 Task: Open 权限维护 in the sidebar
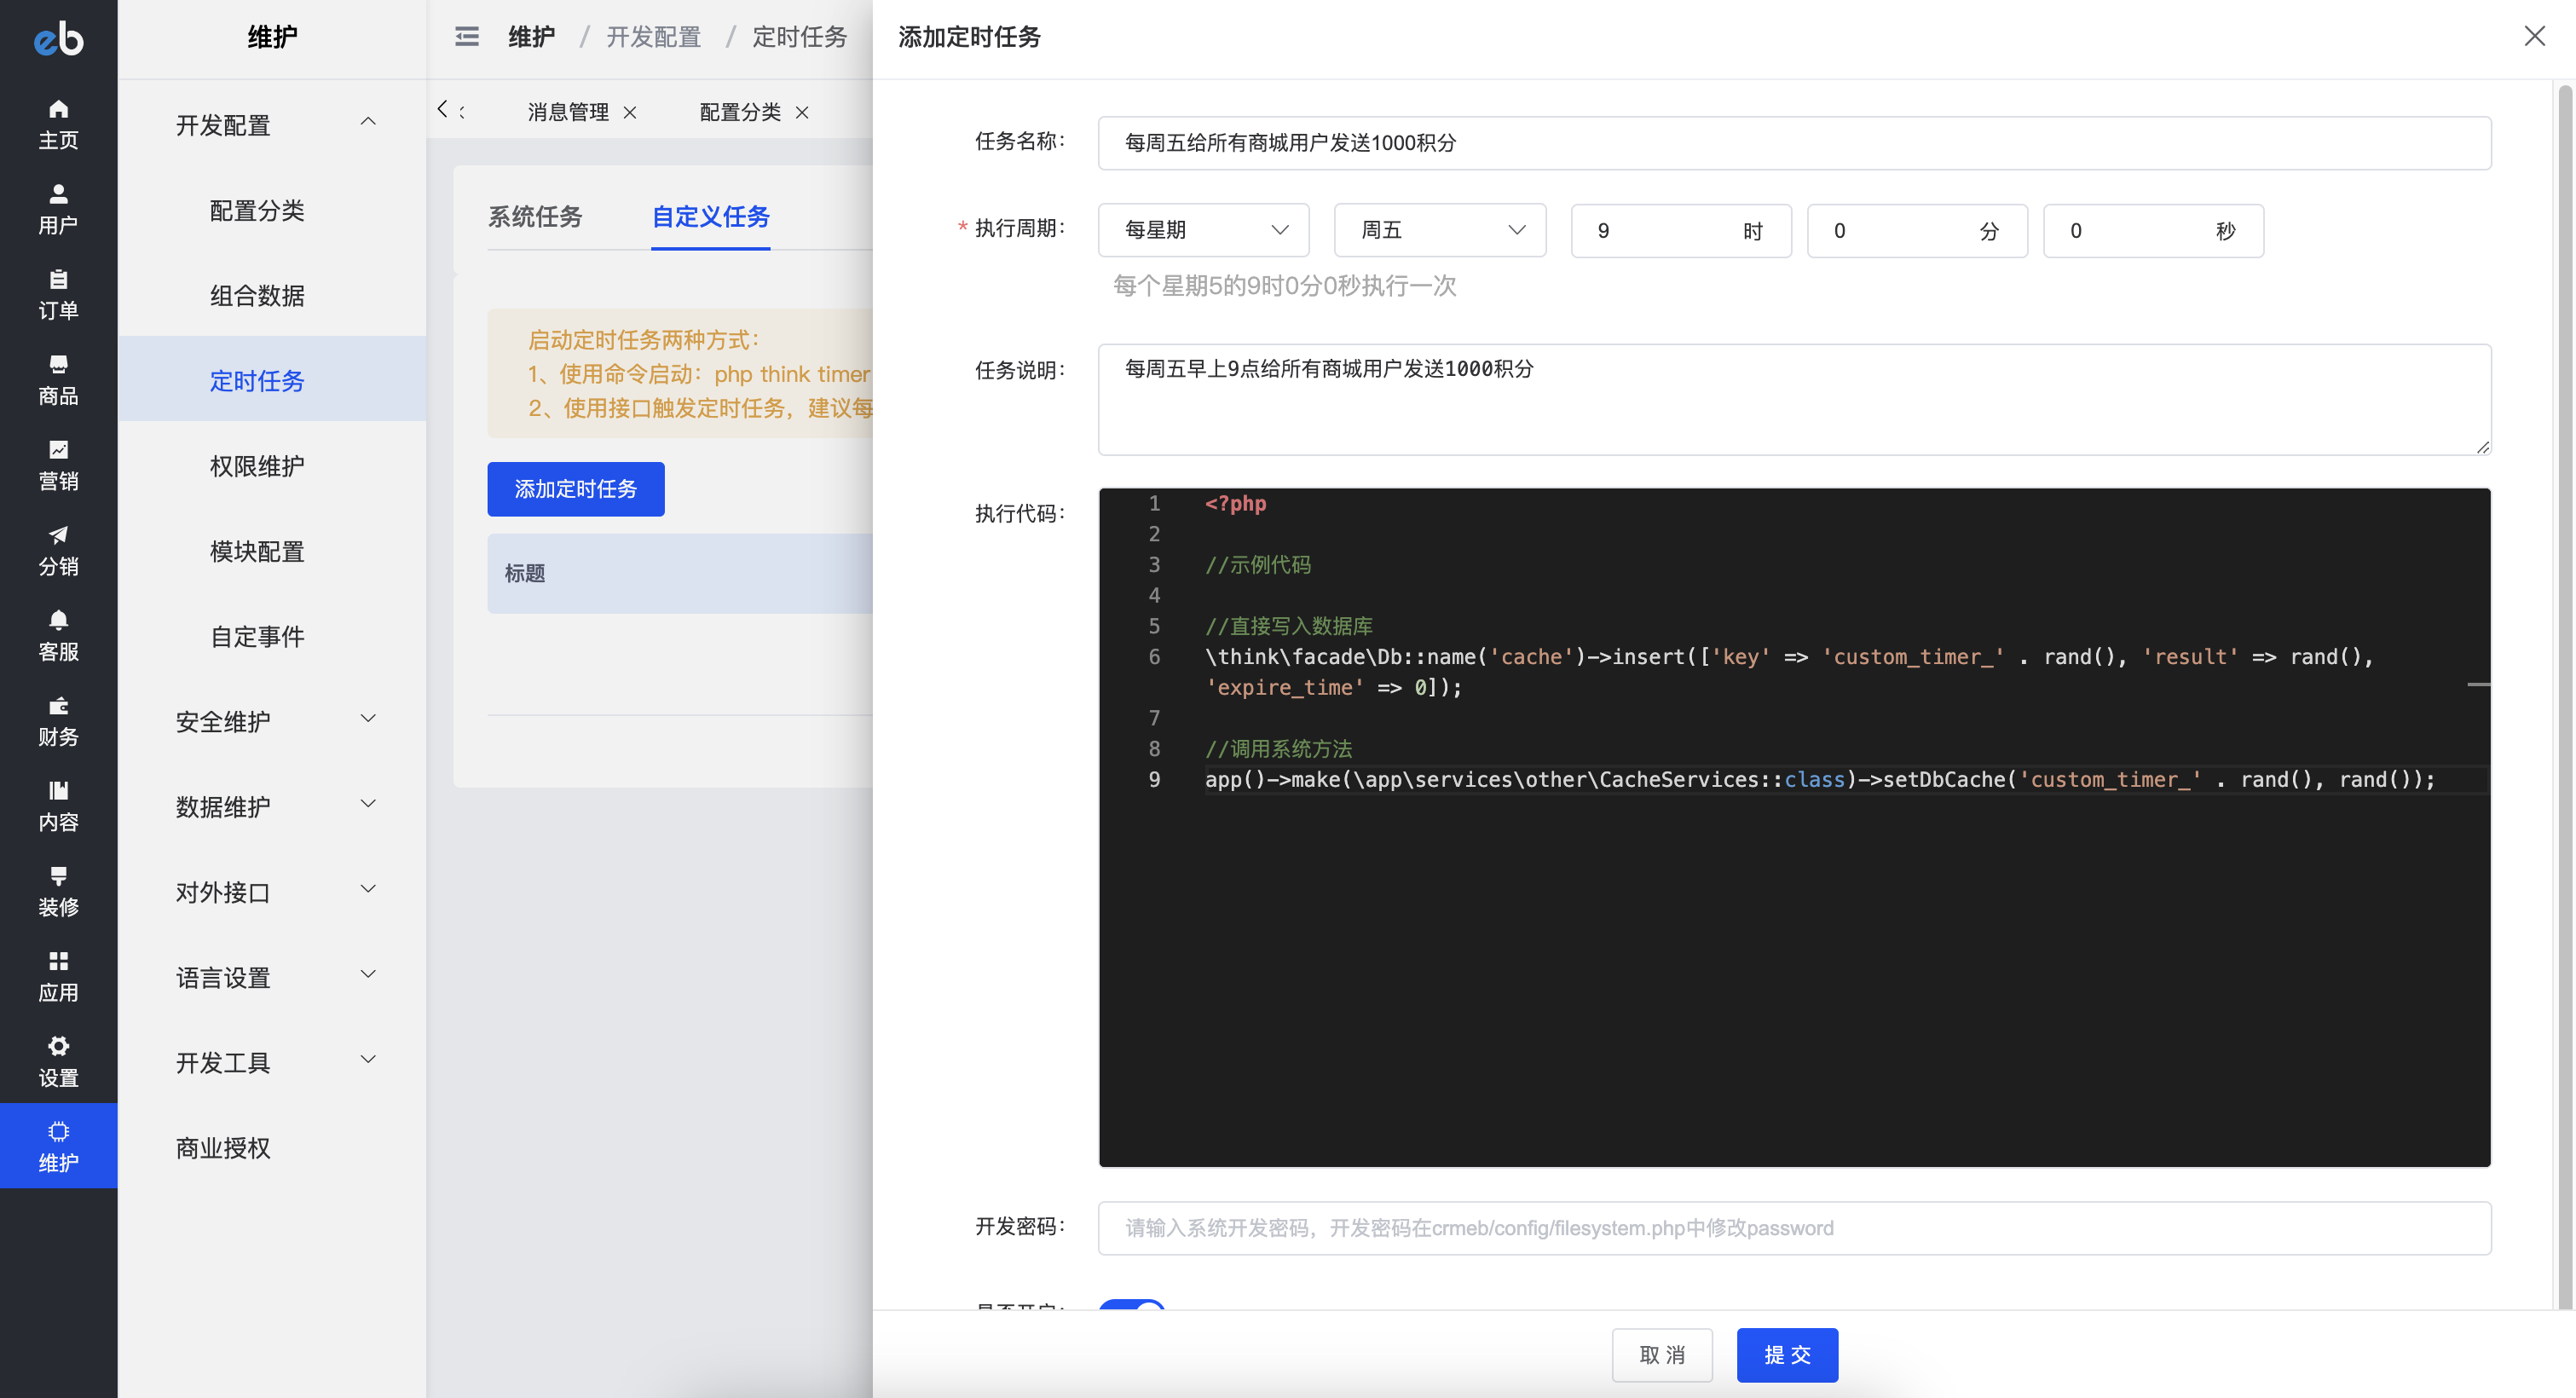(x=257, y=466)
